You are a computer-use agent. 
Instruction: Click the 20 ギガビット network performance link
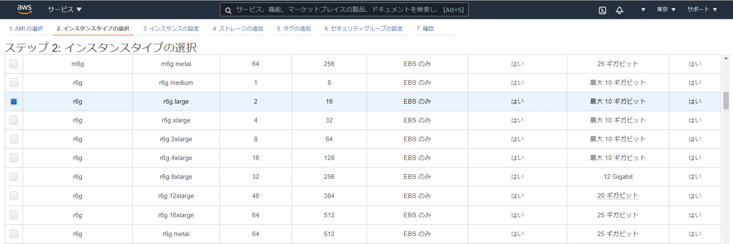618,196
